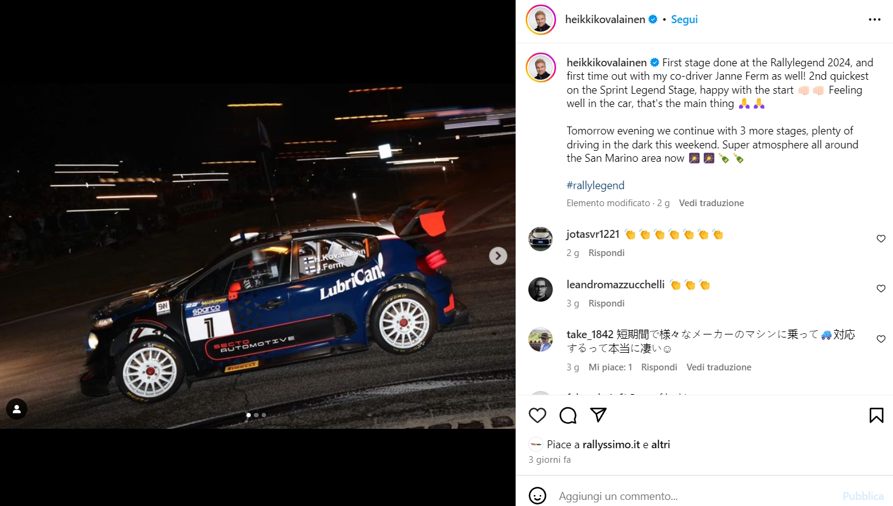Screen dimensions: 893x506
Task: Open the emoji picker in the comment field
Action: pos(538,496)
